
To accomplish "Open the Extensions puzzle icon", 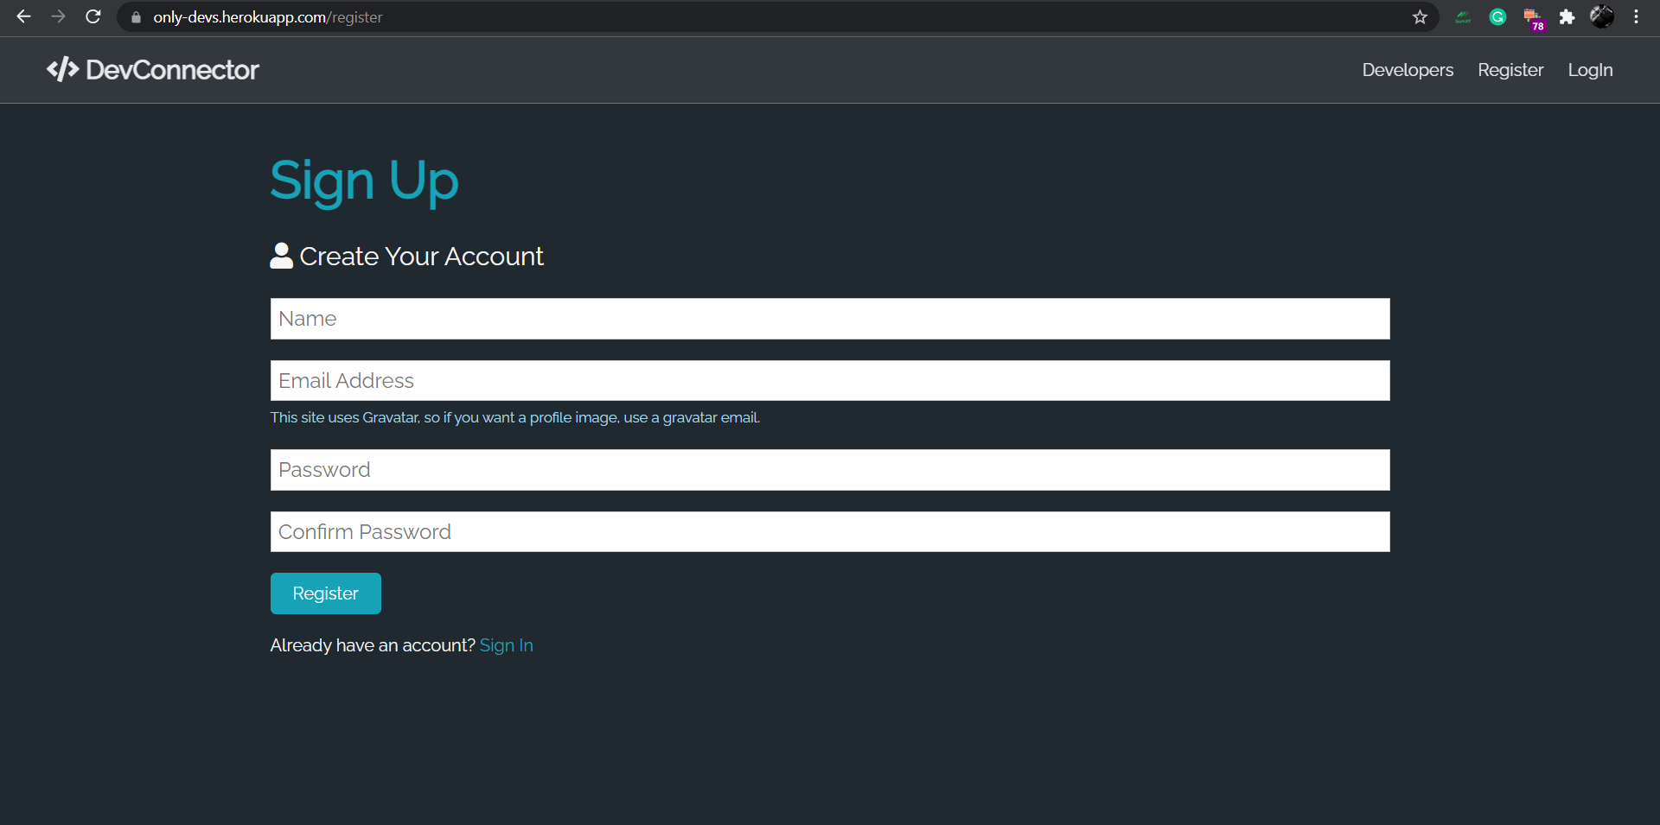I will click(1567, 17).
